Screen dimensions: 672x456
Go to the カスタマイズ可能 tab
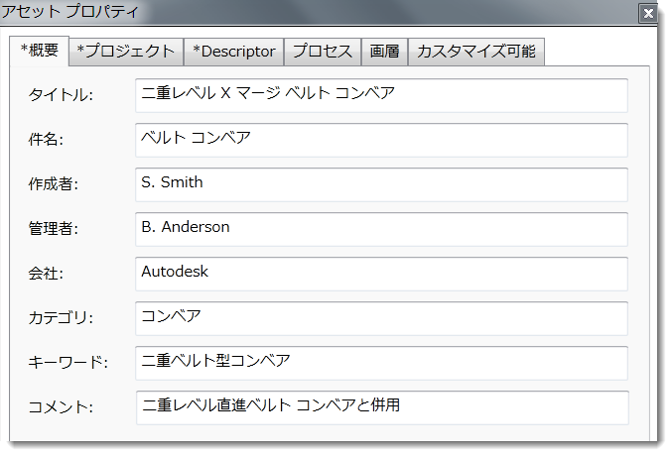(475, 52)
